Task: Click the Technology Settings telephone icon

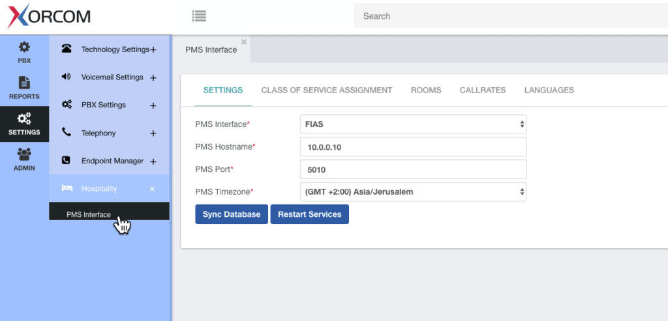Action: click(x=66, y=48)
